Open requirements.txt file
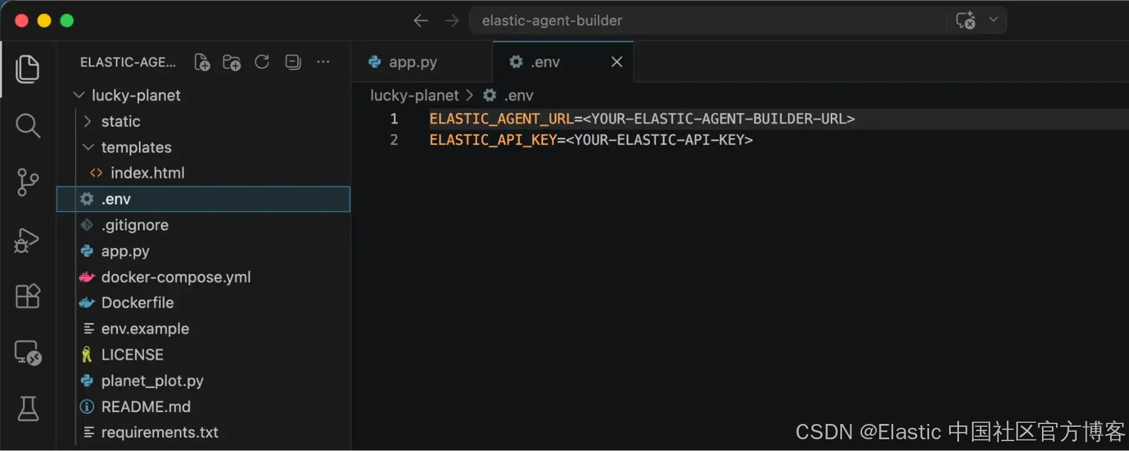Image resolution: width=1129 pixels, height=451 pixels. click(x=203, y=432)
